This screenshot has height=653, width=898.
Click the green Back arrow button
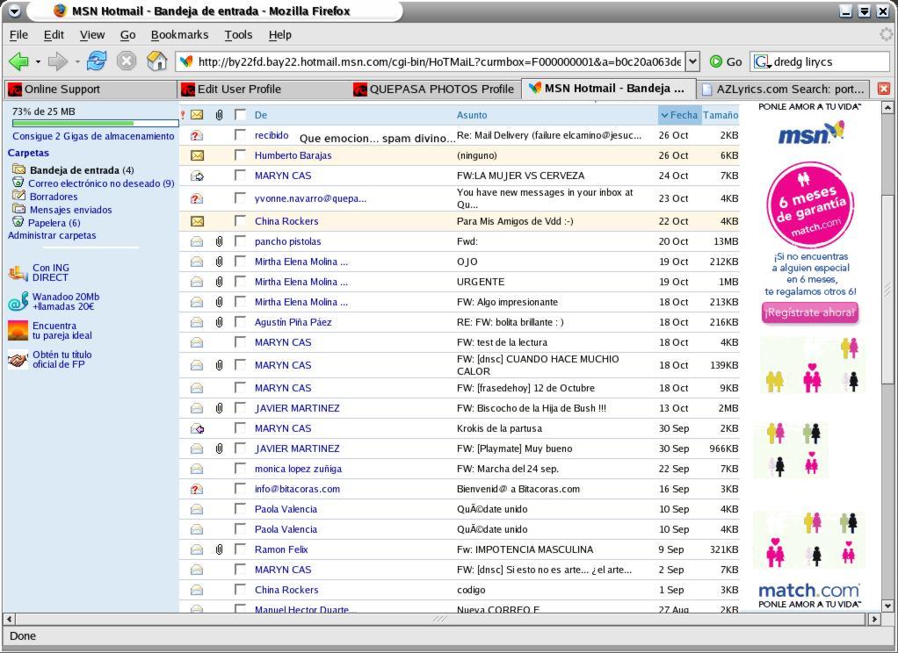(19, 61)
